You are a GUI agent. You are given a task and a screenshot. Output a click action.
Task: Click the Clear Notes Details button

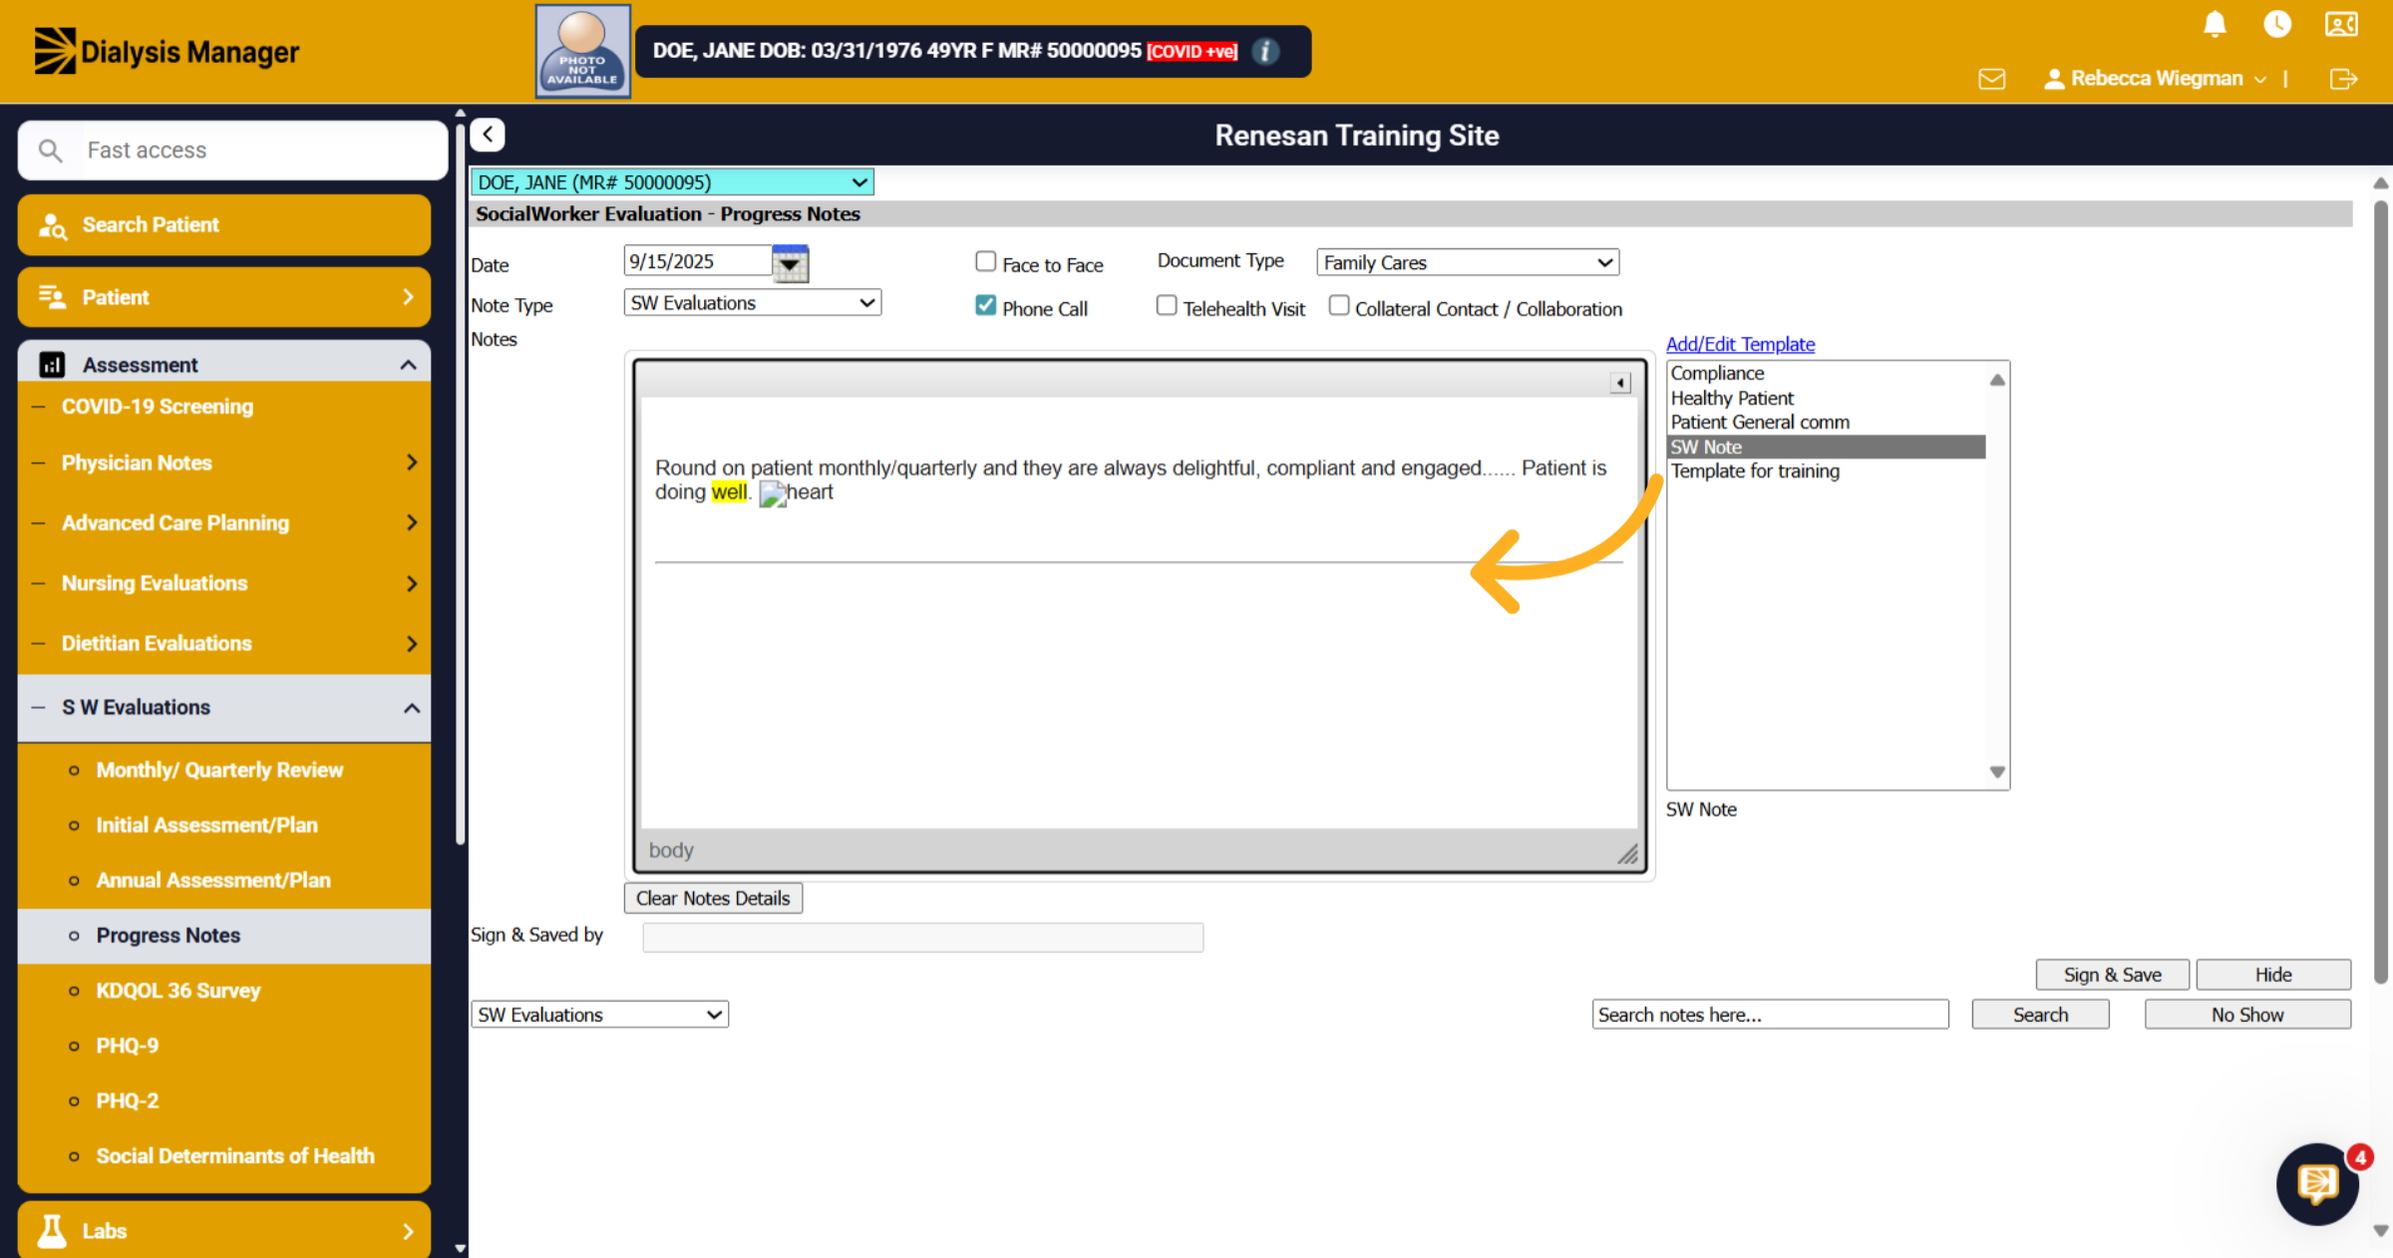tap(713, 898)
